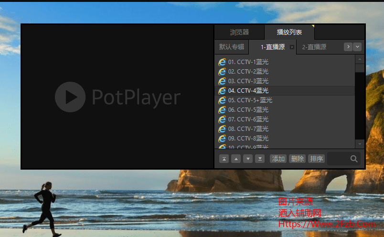384x237 pixels.
Task: Click the move item up icon
Action: point(236,159)
